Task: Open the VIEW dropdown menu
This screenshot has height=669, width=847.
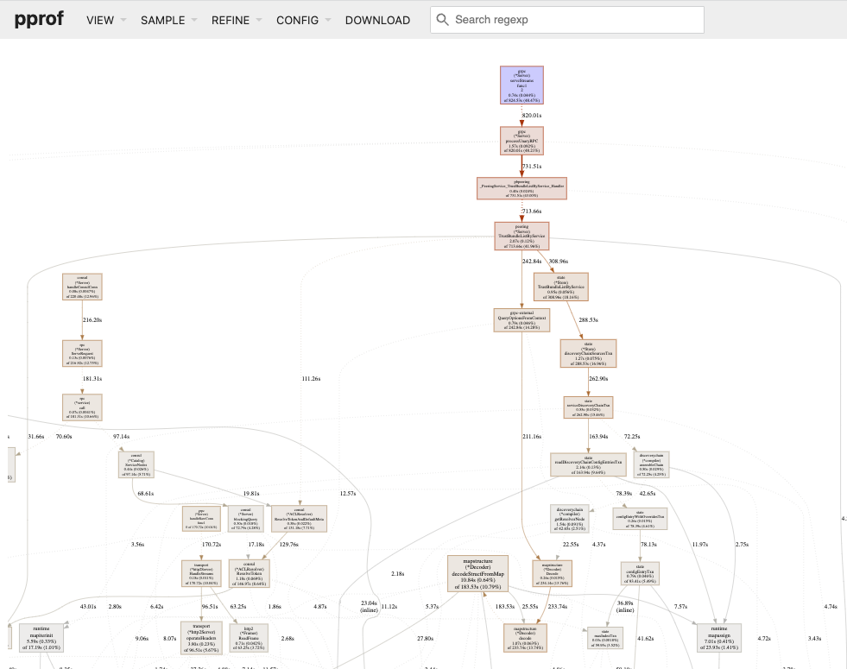Action: click(106, 20)
